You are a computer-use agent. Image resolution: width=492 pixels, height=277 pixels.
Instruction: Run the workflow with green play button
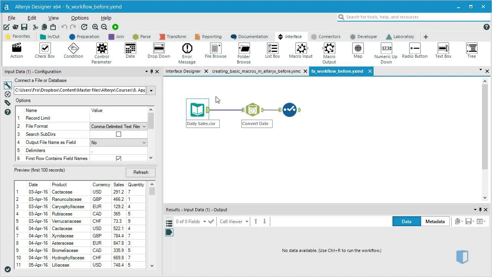point(115,27)
